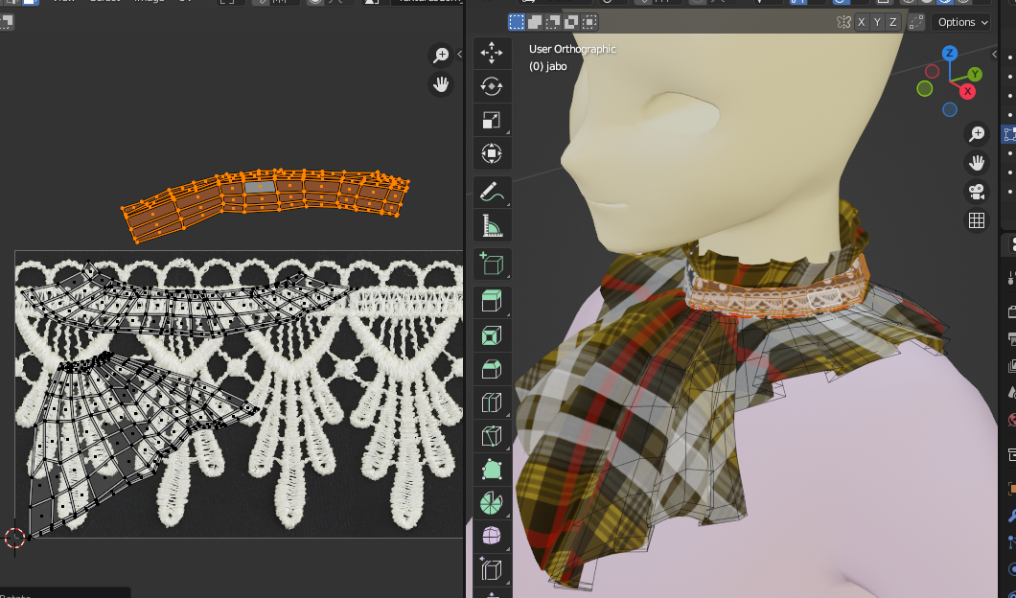The width and height of the screenshot is (1016, 598).
Task: Select the Knife tool
Action: coord(492,437)
